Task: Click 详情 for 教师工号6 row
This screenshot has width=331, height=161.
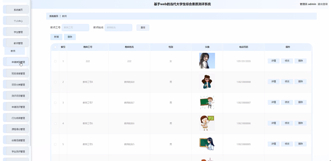Action: [274, 123]
